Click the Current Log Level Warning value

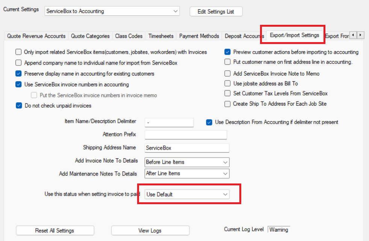[x=279, y=229]
